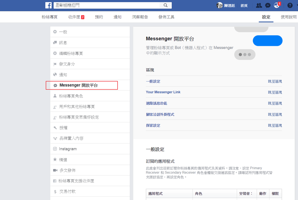Open the 探索設定 section link
This screenshot has width=298, height=200.
(x=153, y=126)
